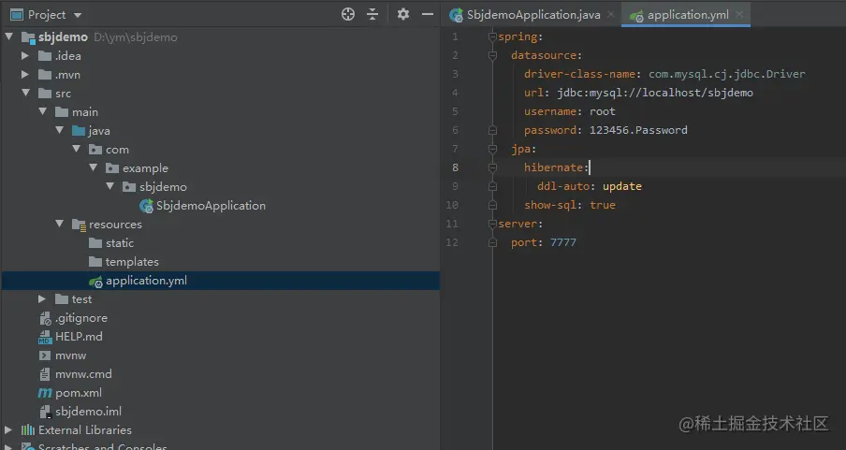Select HELP.md file
This screenshot has width=846, height=450.
click(x=79, y=337)
